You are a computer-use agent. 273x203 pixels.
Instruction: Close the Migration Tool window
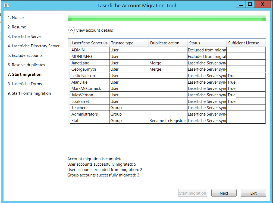[x=263, y=4]
